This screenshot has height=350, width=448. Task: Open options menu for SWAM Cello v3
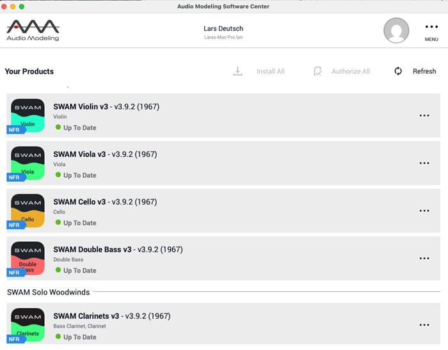[424, 211]
